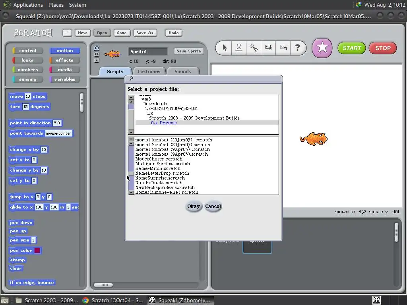Set sprite rotation style to no rotation
The width and height of the screenshot is (407, 305).
point(97,60)
